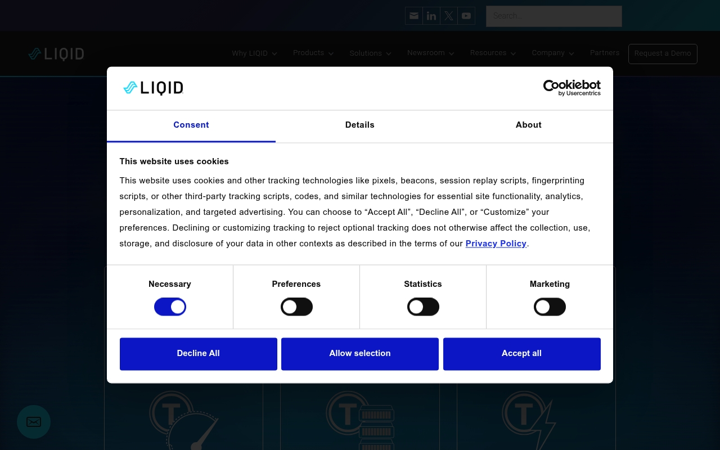Click the Accept all button

[522, 354]
